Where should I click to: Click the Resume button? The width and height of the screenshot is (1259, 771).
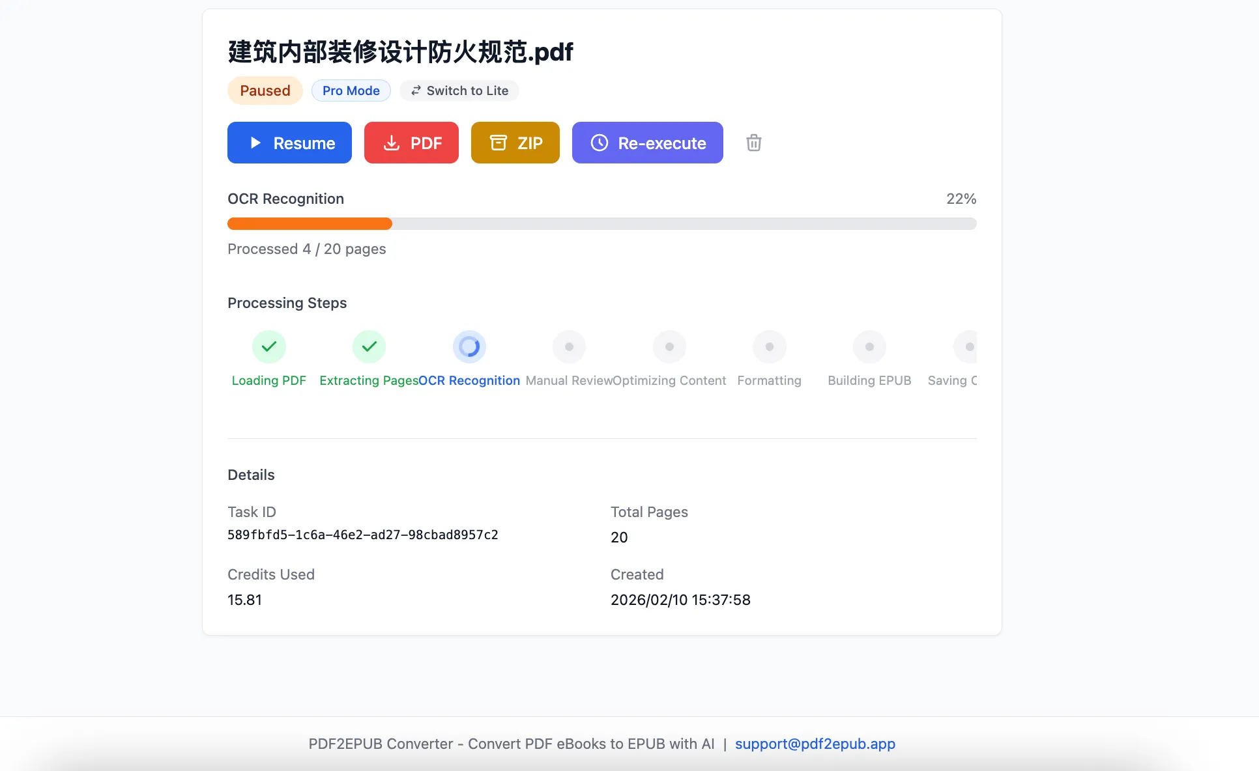click(289, 143)
